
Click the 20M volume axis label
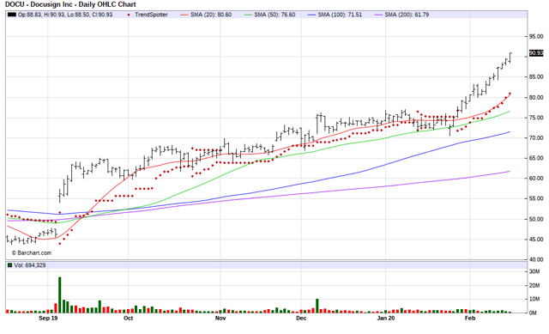[x=534, y=286]
